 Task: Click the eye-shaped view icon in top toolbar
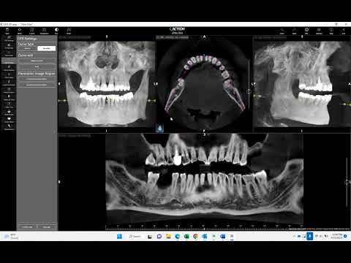20,31
